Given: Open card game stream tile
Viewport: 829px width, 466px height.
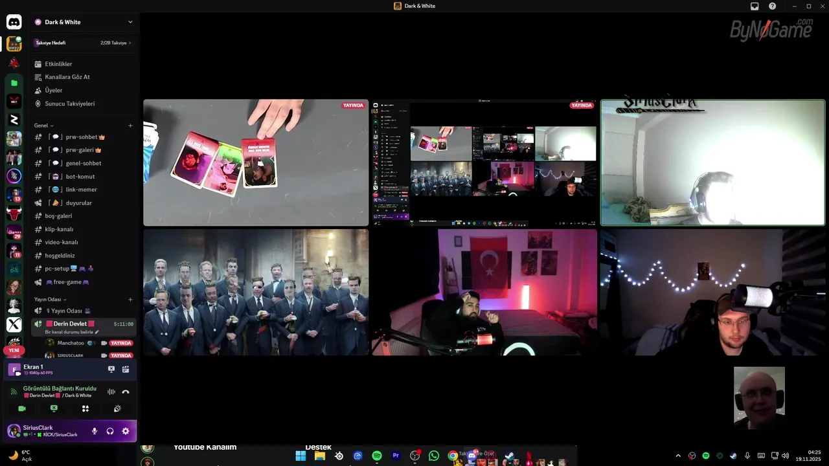Looking at the screenshot, I should [256, 162].
